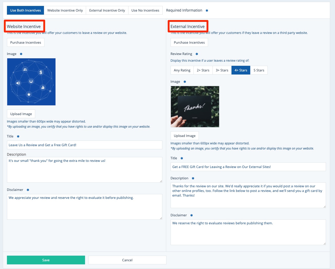
Task: Click the Website Incentive Disclaimer text area
Action: (x=85, y=207)
